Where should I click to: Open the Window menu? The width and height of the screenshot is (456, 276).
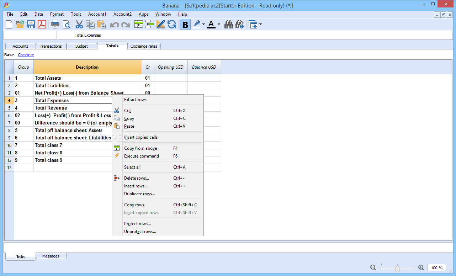point(163,14)
